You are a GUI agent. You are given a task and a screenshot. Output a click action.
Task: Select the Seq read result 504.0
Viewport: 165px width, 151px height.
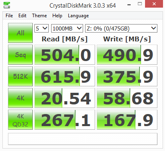tap(65, 55)
